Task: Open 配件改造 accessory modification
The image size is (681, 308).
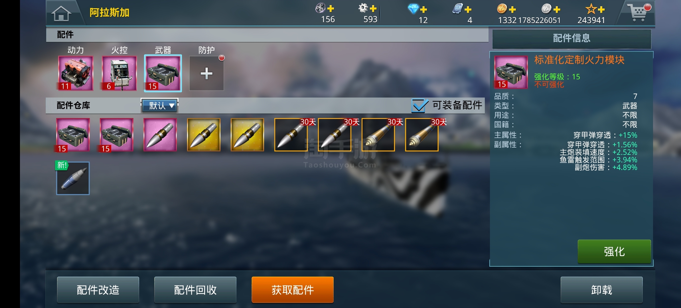Action: [x=98, y=290]
